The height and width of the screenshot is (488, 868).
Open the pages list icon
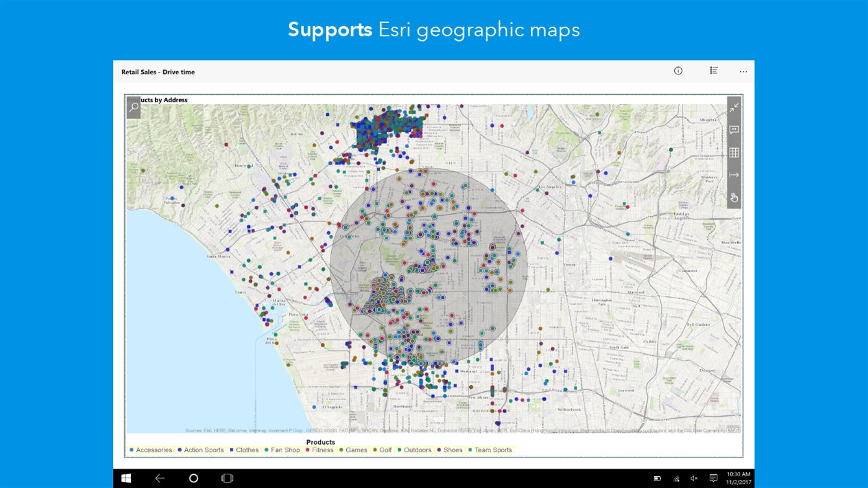pos(713,70)
